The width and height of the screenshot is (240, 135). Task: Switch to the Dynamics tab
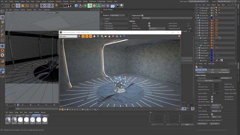pos(224,70)
